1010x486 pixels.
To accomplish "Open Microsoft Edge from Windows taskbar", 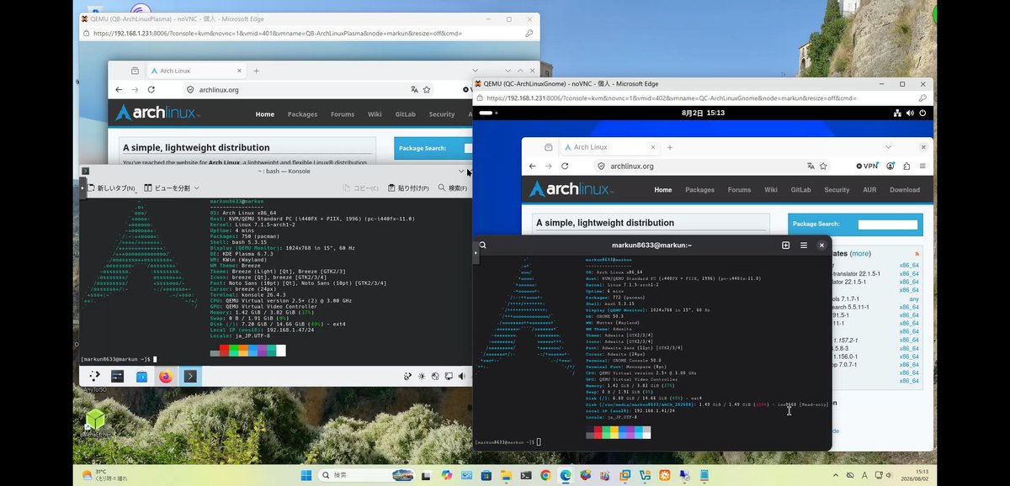I will click(564, 476).
